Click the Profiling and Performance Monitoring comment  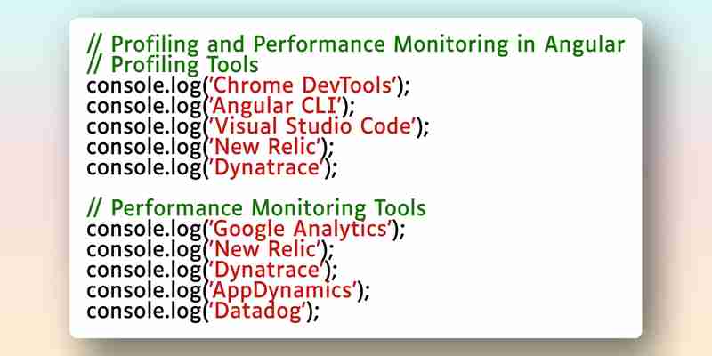point(356,44)
